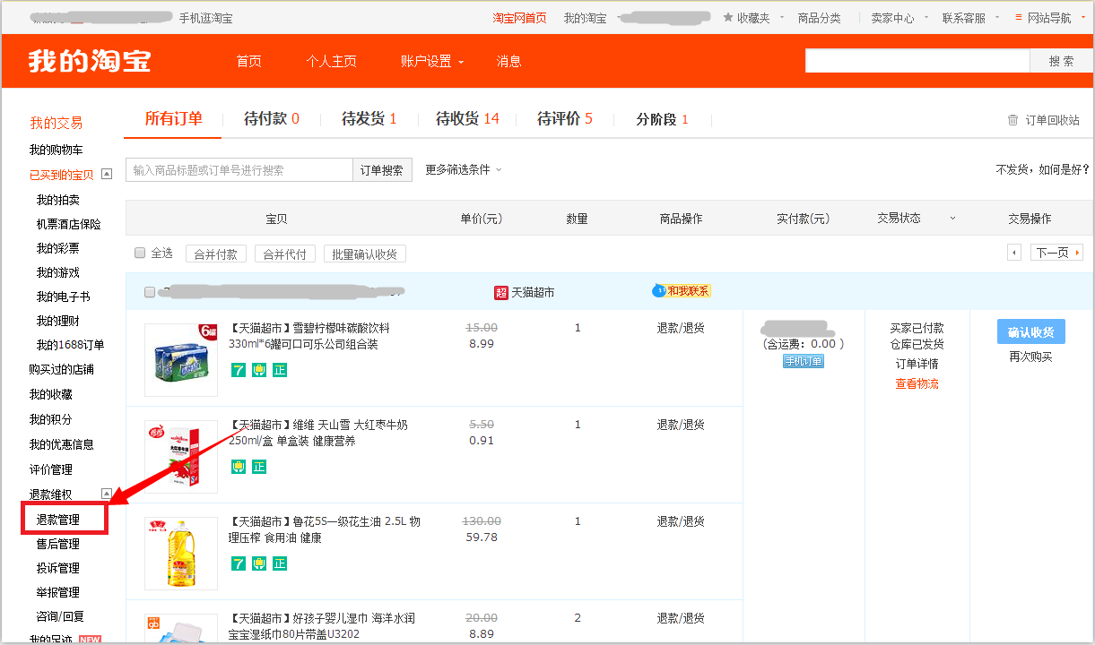Focus the order search input field

tap(239, 170)
